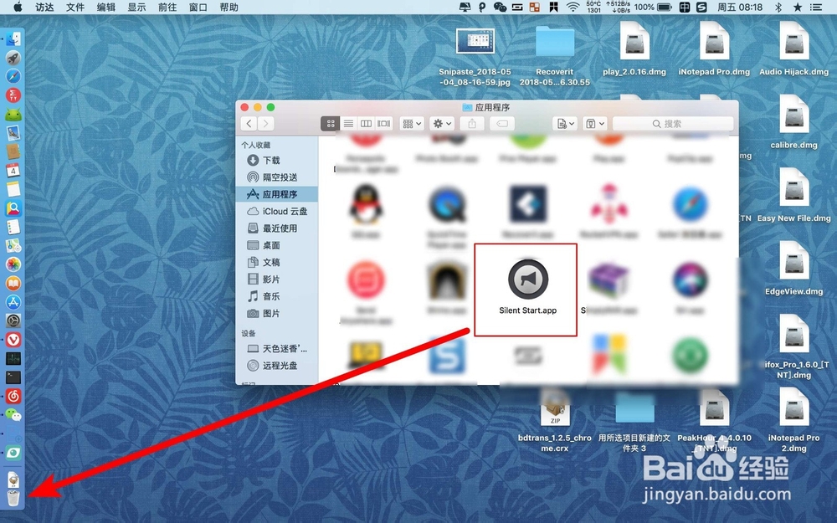Open the 编辑 menu
This screenshot has height=523, width=837.
pyautogui.click(x=106, y=7)
